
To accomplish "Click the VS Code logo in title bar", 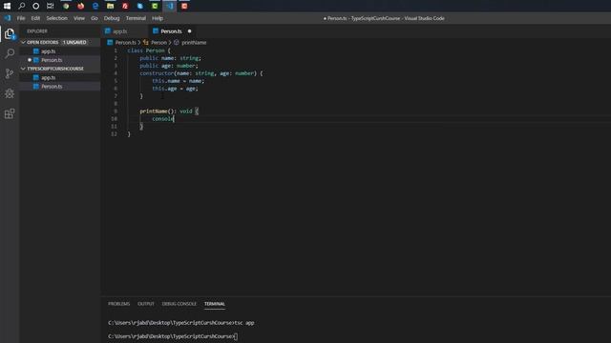I will click(x=8, y=18).
